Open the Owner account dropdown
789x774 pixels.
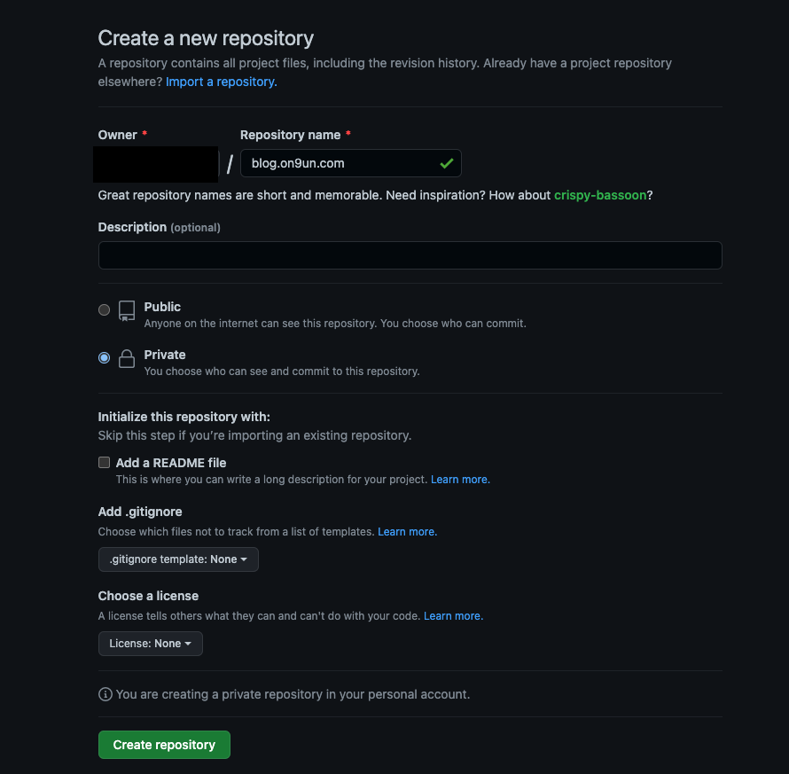(x=157, y=164)
